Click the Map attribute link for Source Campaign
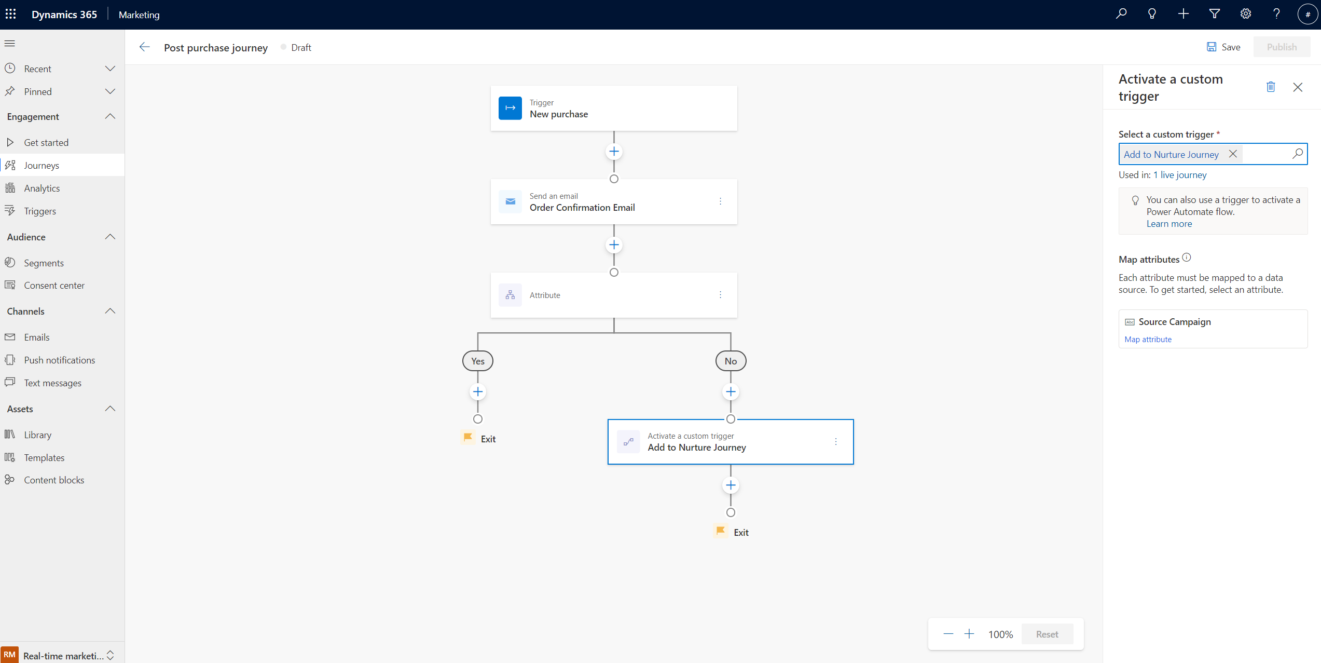The width and height of the screenshot is (1321, 663). (x=1148, y=339)
